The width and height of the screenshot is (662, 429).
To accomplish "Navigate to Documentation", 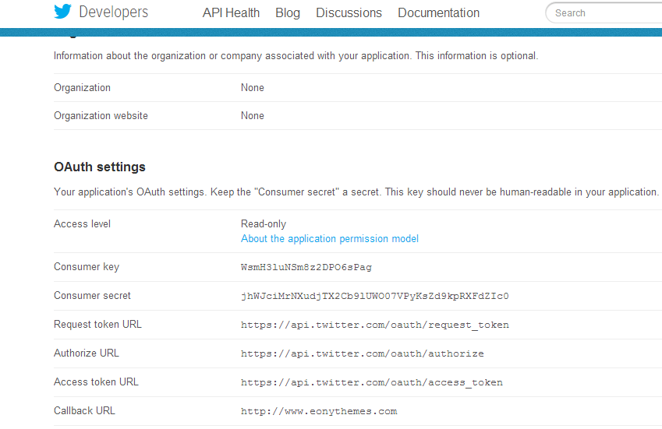I will click(x=438, y=13).
